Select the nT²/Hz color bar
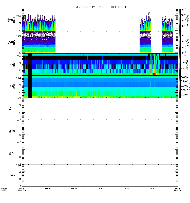The width and height of the screenshot is (190, 203). 180,42
